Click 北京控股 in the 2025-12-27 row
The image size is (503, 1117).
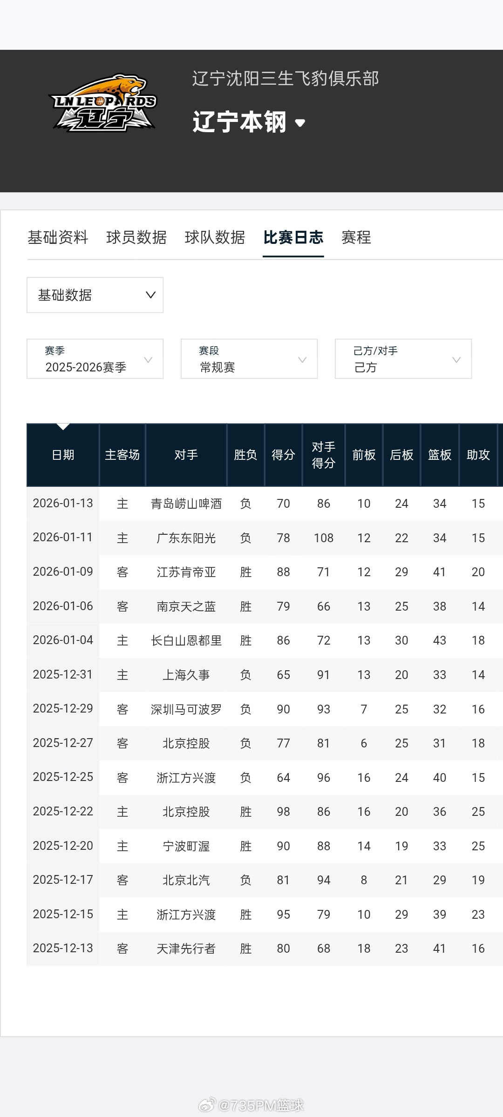click(x=186, y=743)
